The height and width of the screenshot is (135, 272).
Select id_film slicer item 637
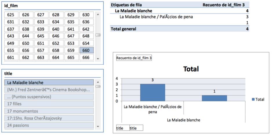point(11,29)
